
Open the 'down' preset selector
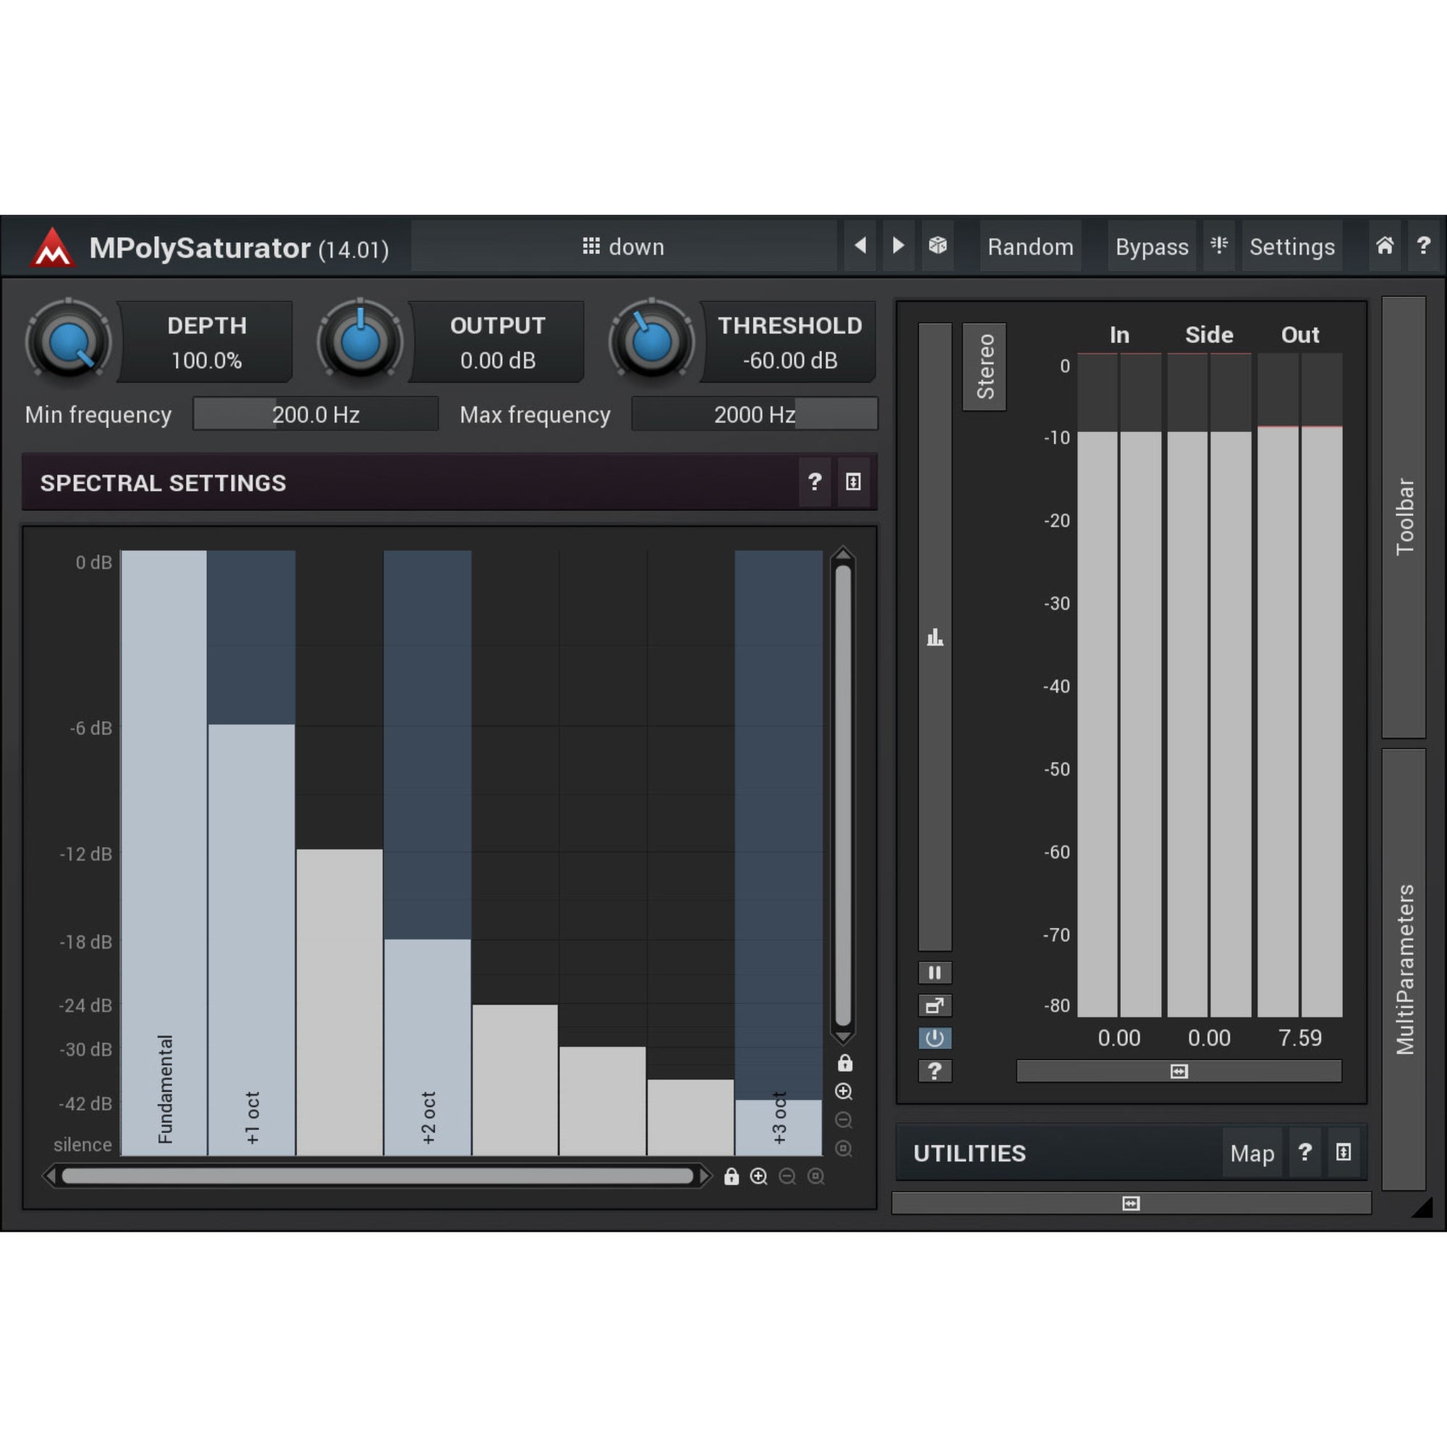pyautogui.click(x=624, y=246)
